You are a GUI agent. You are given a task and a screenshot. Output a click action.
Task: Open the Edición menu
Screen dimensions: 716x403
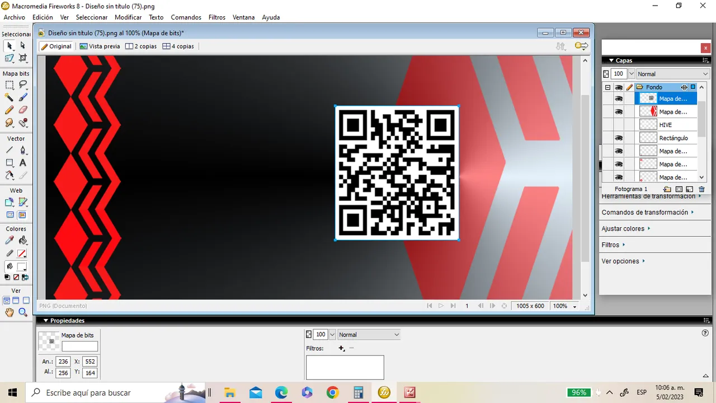point(43,17)
